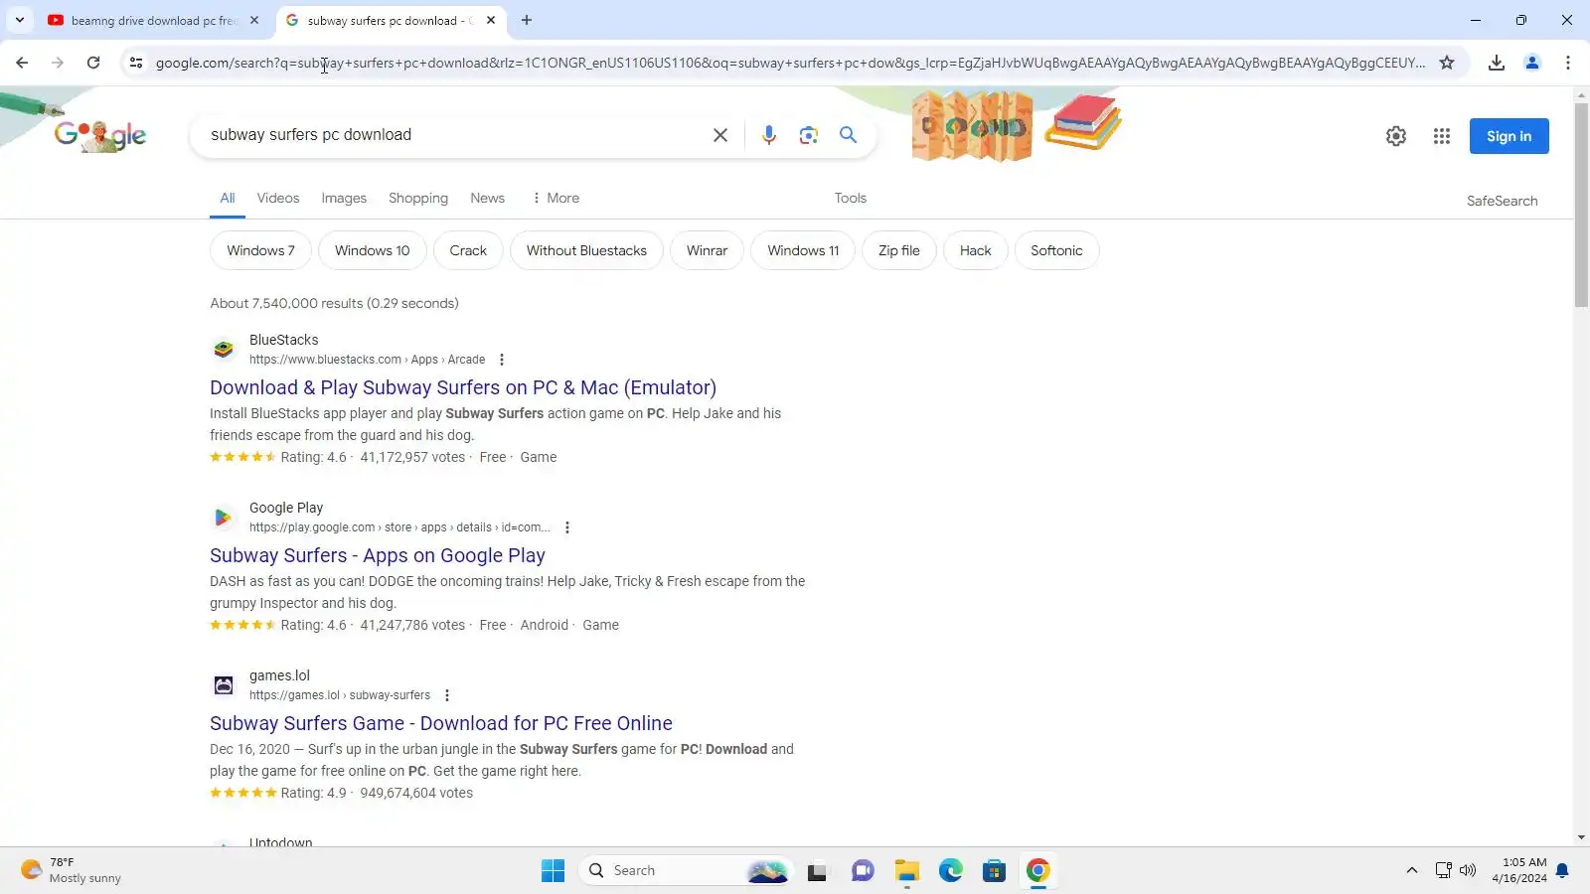Select the Windows 7 filter chip
The image size is (1590, 894).
260,250
